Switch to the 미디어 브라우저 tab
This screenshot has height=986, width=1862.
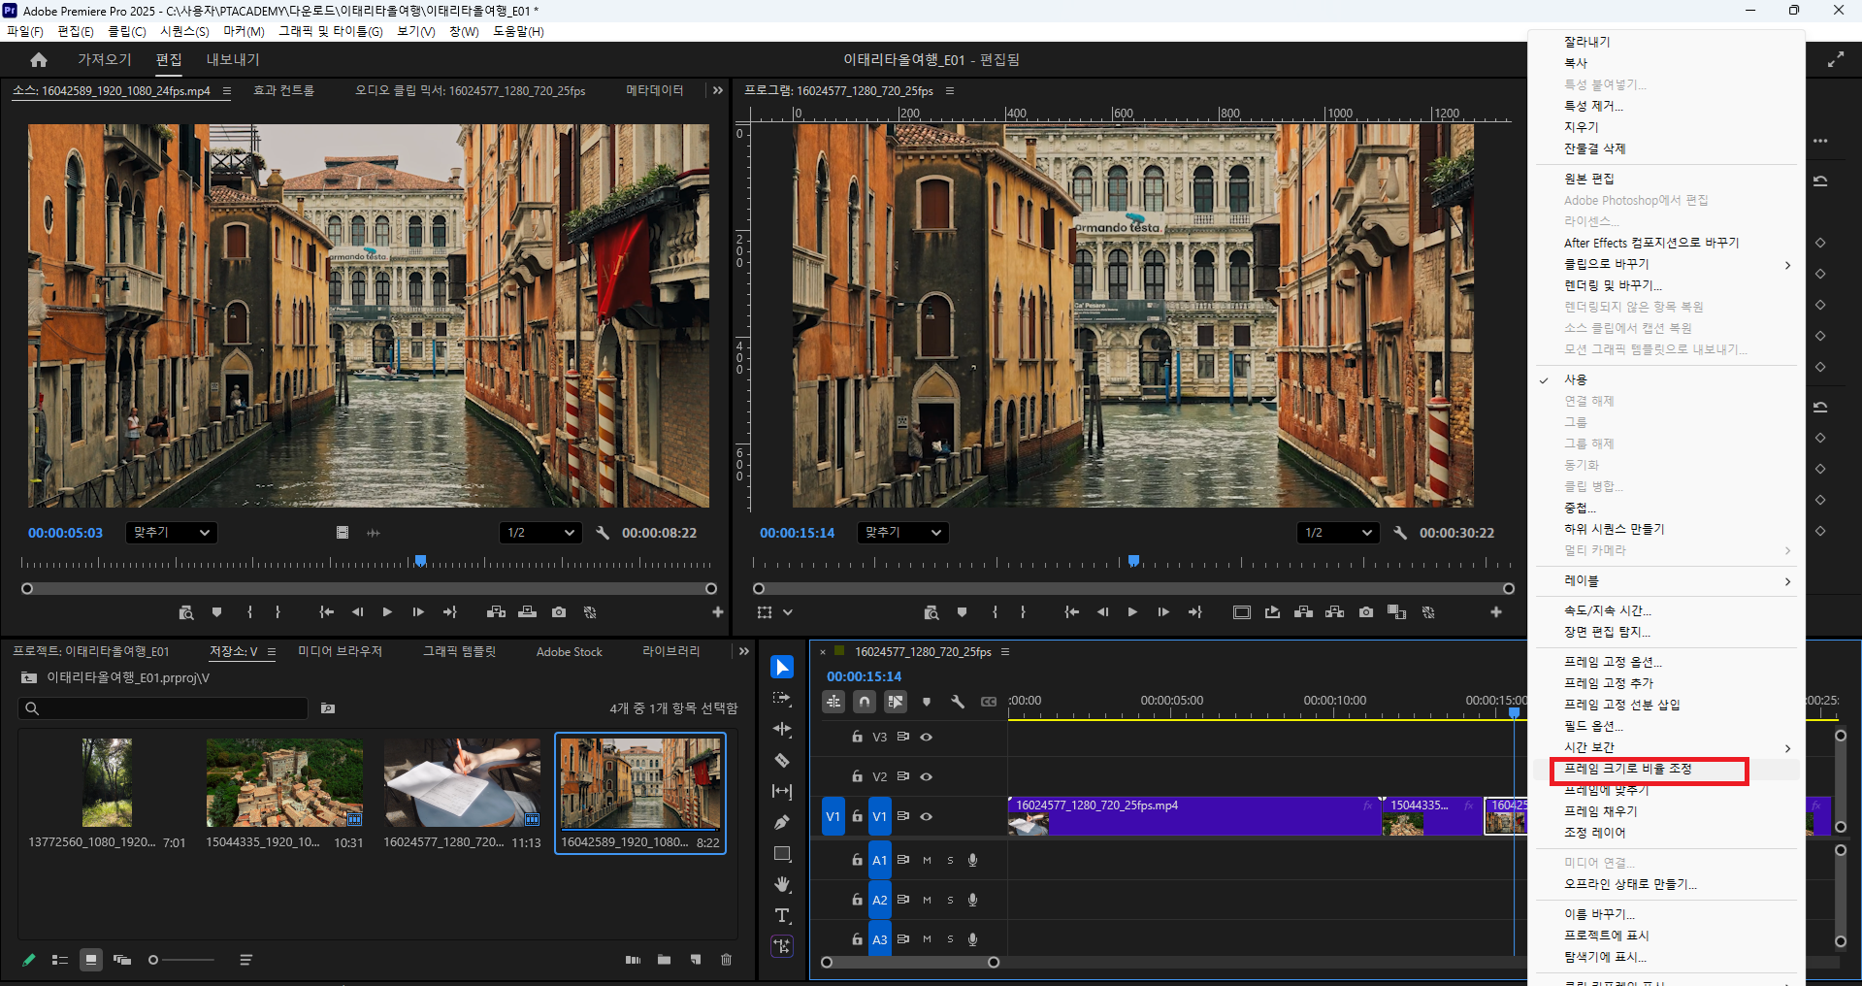pos(341,651)
